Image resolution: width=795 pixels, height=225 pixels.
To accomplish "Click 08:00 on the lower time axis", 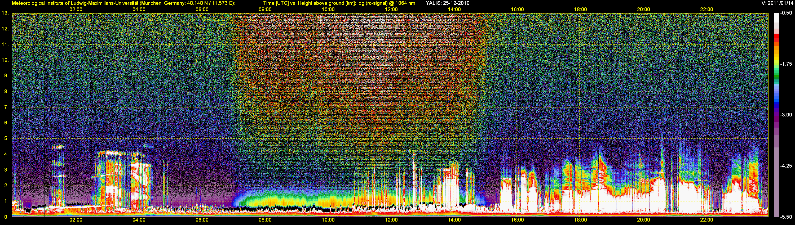I will (265, 220).
